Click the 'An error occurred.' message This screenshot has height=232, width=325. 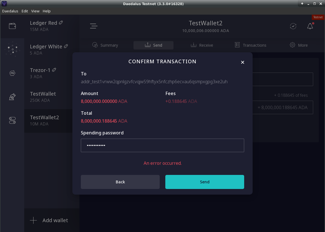click(x=163, y=163)
